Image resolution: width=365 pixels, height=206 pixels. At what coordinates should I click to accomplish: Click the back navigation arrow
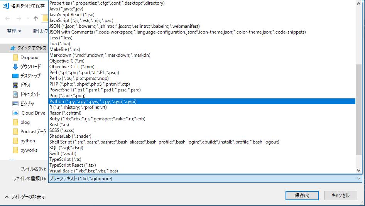pyautogui.click(x=7, y=19)
